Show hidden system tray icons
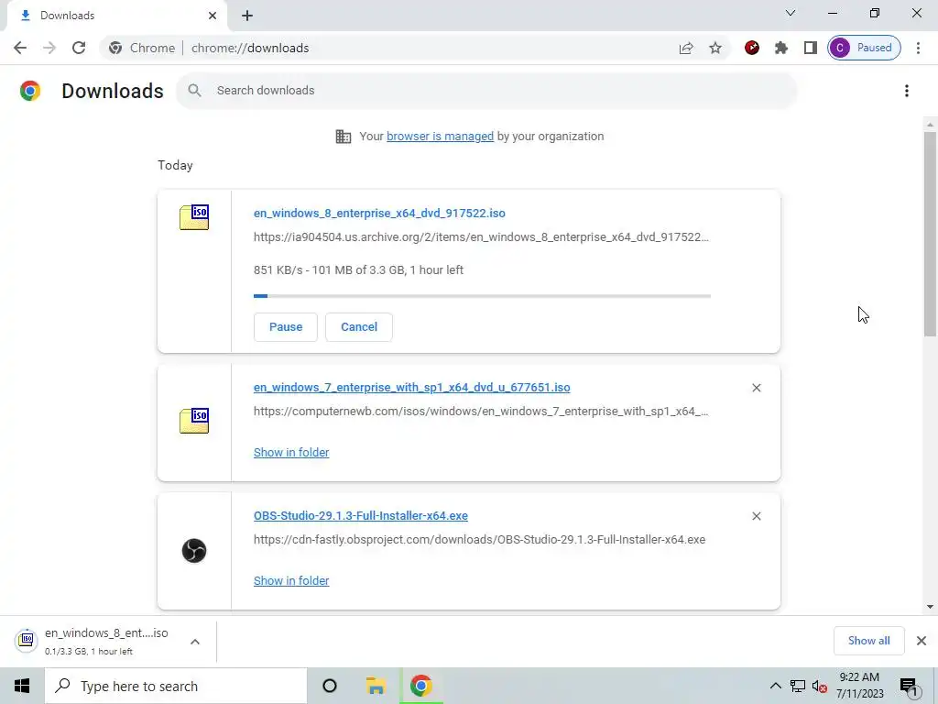Screen dimensions: 938x704 pyautogui.click(x=775, y=686)
